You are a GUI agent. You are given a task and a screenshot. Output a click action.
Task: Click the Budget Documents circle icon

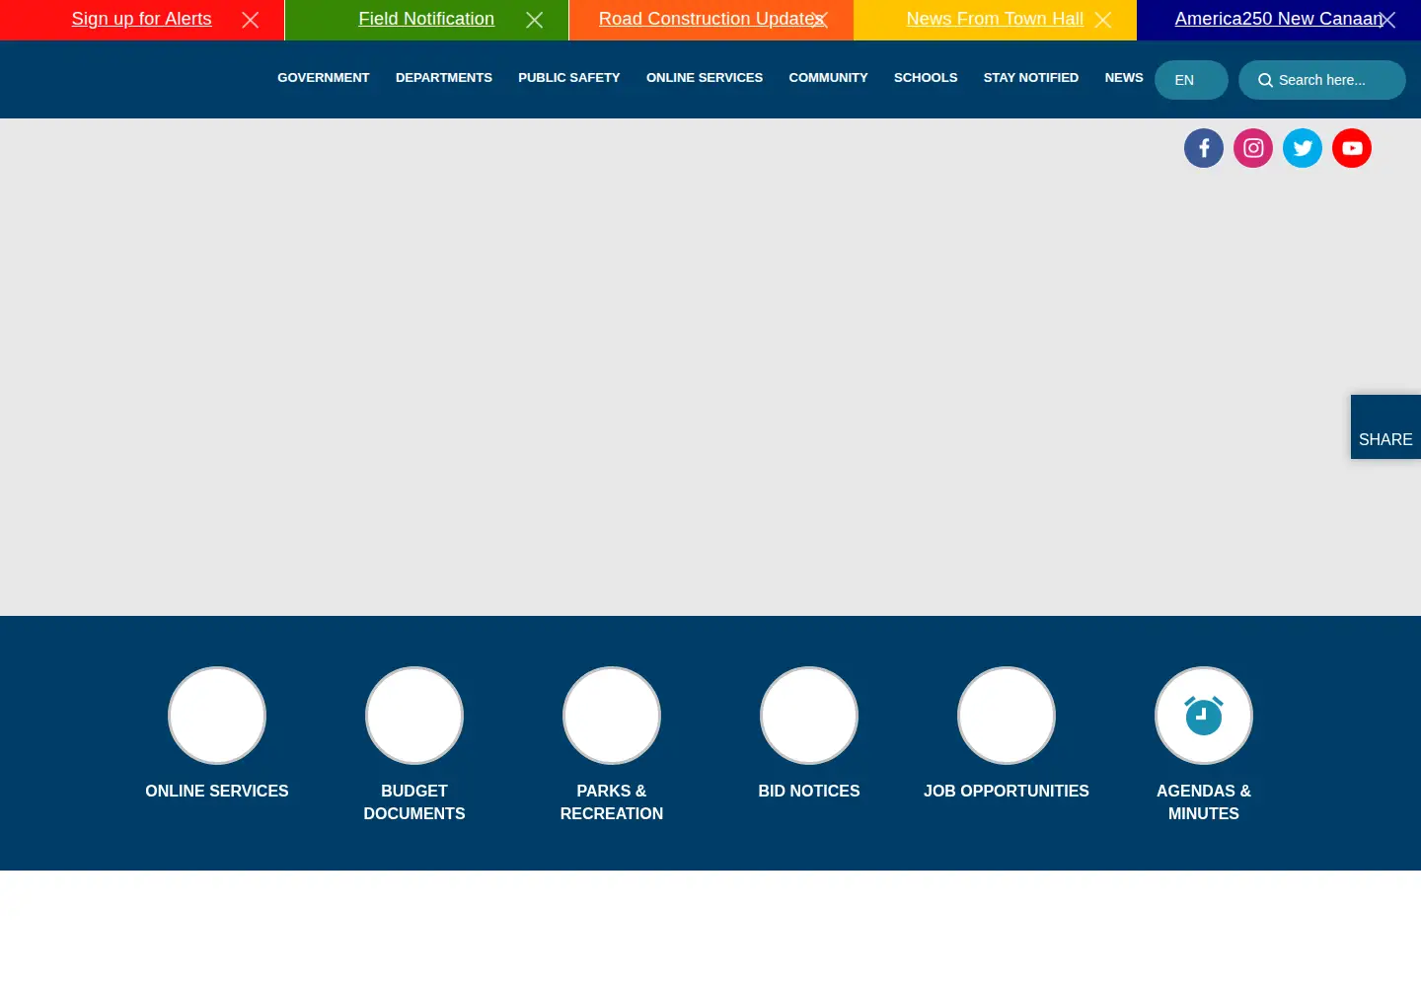coord(414,716)
